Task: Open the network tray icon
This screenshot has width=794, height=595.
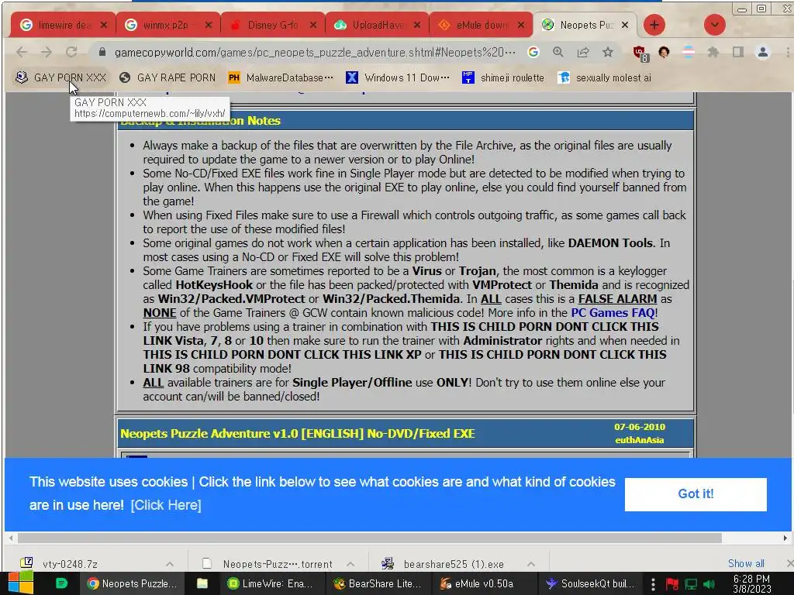Action: point(691,584)
